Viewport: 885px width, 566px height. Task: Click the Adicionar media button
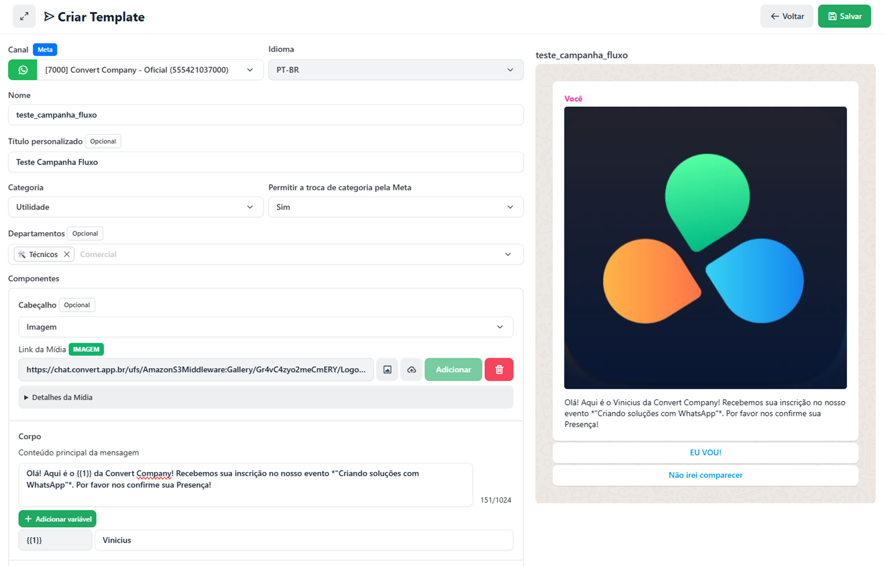pos(453,370)
